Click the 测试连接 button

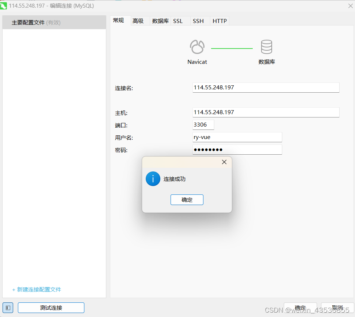tap(51, 308)
